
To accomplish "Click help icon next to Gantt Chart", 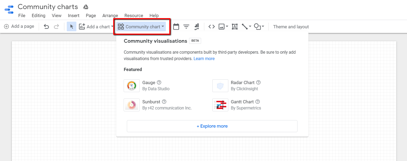I will (258, 102).
